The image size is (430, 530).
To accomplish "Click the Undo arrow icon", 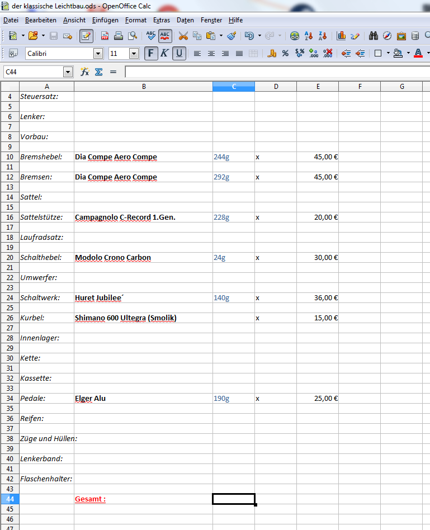I will pyautogui.click(x=249, y=35).
